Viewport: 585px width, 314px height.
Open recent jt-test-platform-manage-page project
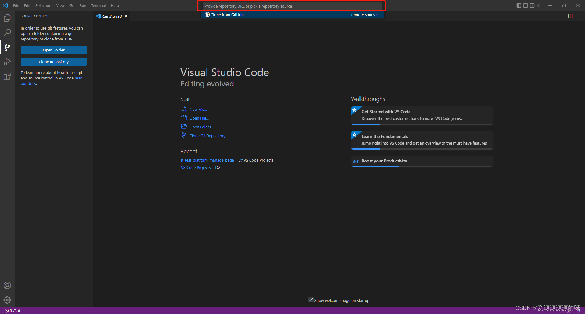click(x=207, y=160)
